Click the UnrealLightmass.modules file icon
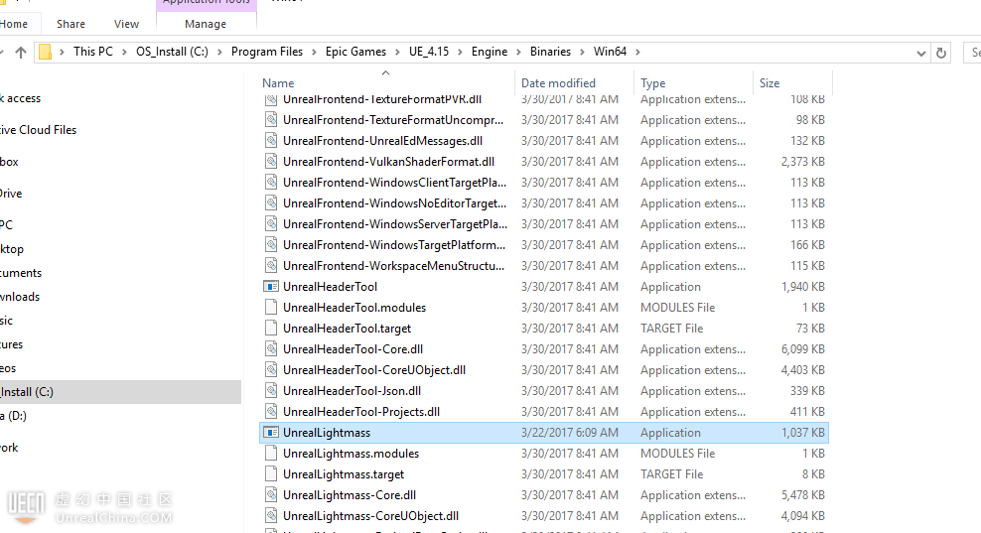This screenshot has height=533, width=981. click(271, 453)
